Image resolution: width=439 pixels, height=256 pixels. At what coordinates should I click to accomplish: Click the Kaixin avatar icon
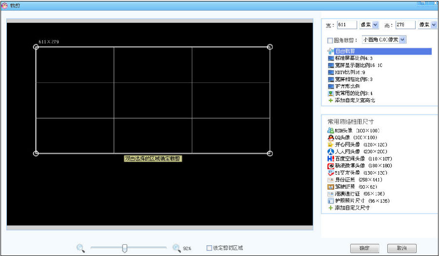click(331, 145)
